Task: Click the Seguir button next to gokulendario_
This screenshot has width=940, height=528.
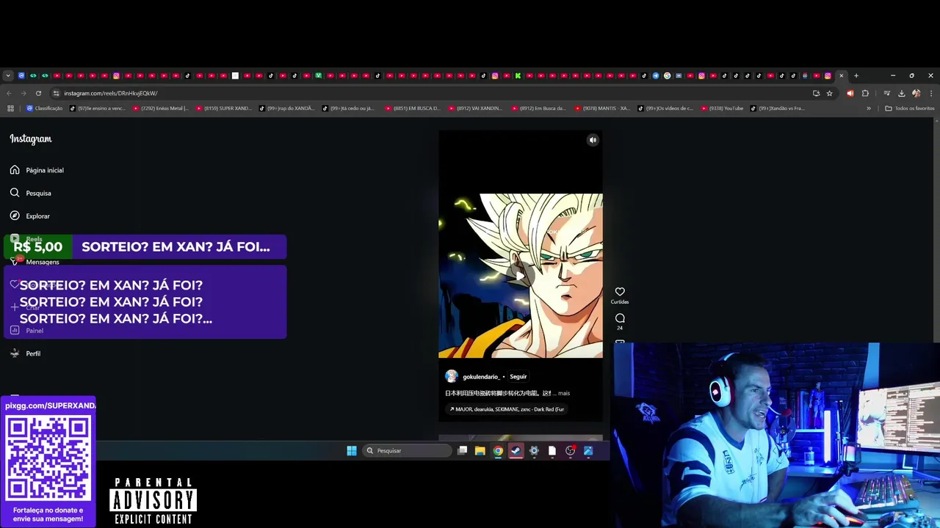Action: pyautogui.click(x=518, y=377)
